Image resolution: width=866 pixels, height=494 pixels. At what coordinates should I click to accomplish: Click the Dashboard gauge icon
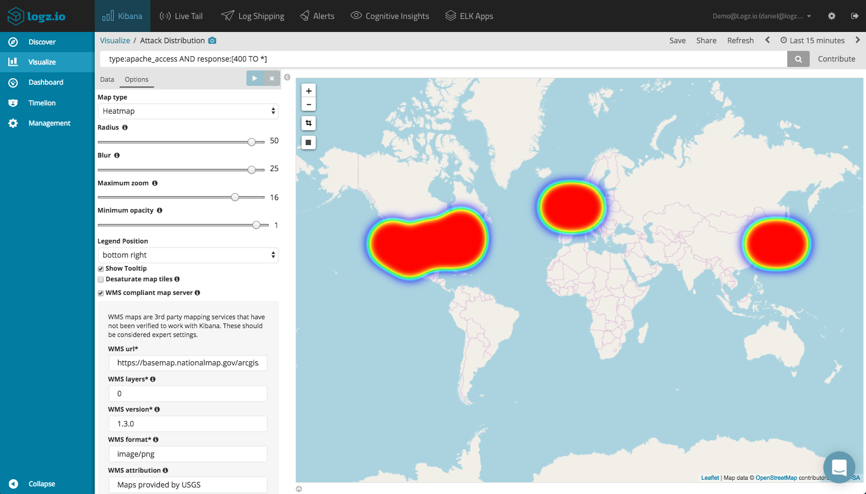click(x=13, y=82)
